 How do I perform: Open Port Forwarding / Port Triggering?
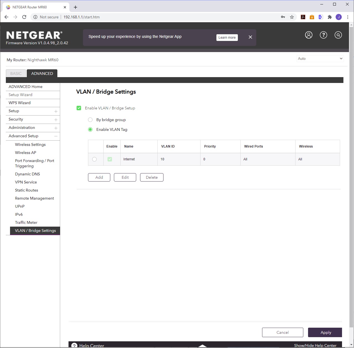[35, 163]
